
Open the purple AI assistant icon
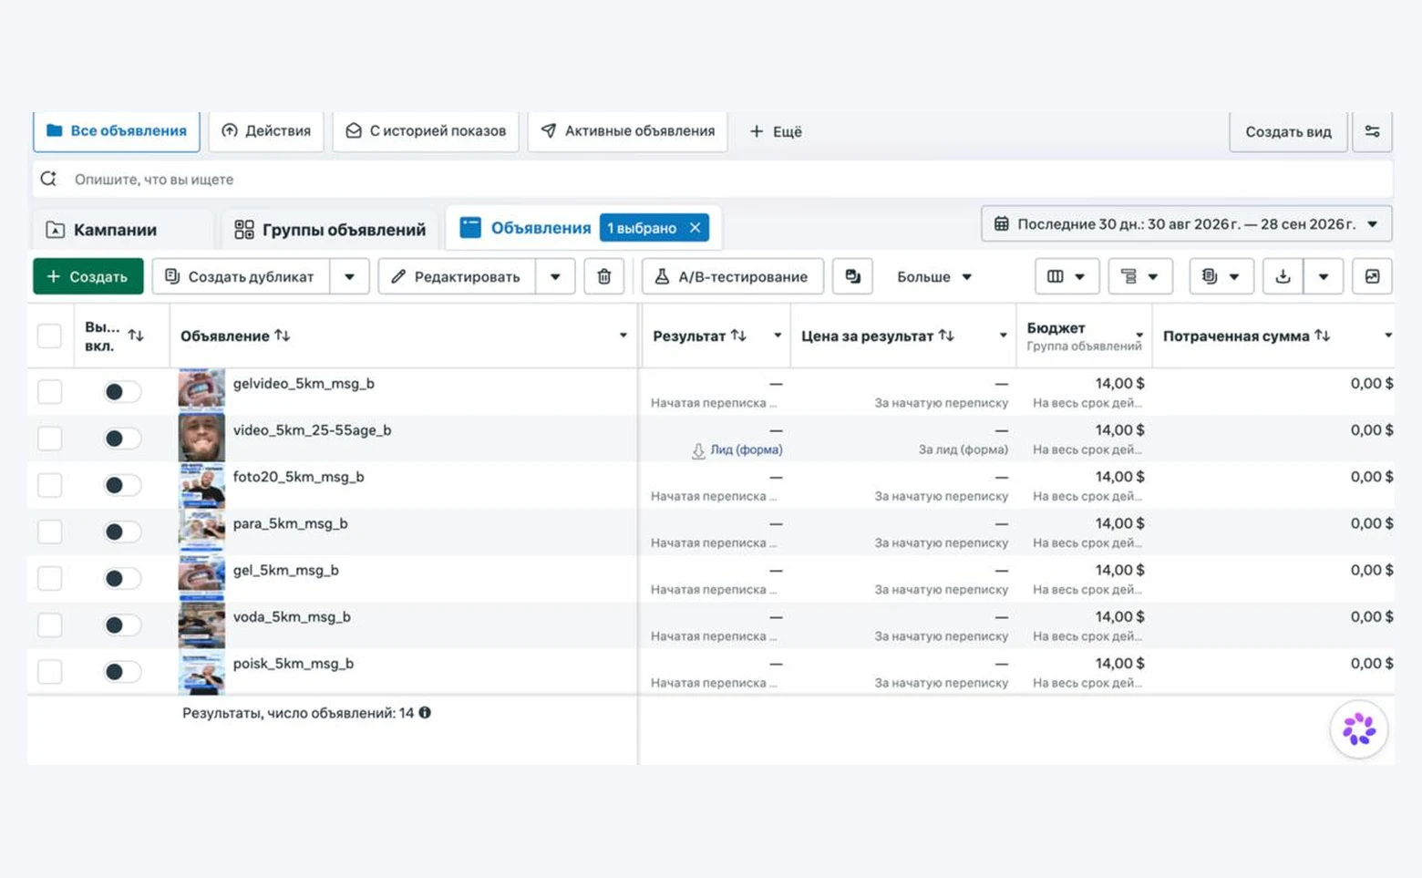tap(1358, 728)
